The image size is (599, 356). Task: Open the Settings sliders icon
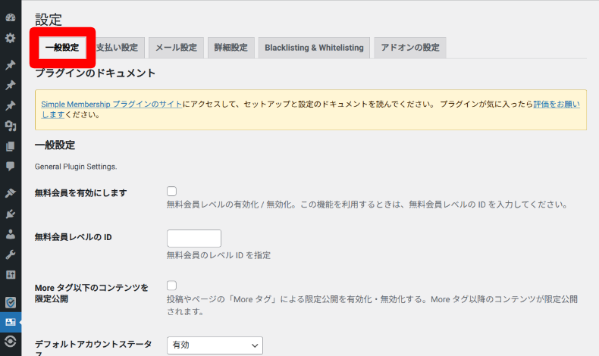click(11, 275)
